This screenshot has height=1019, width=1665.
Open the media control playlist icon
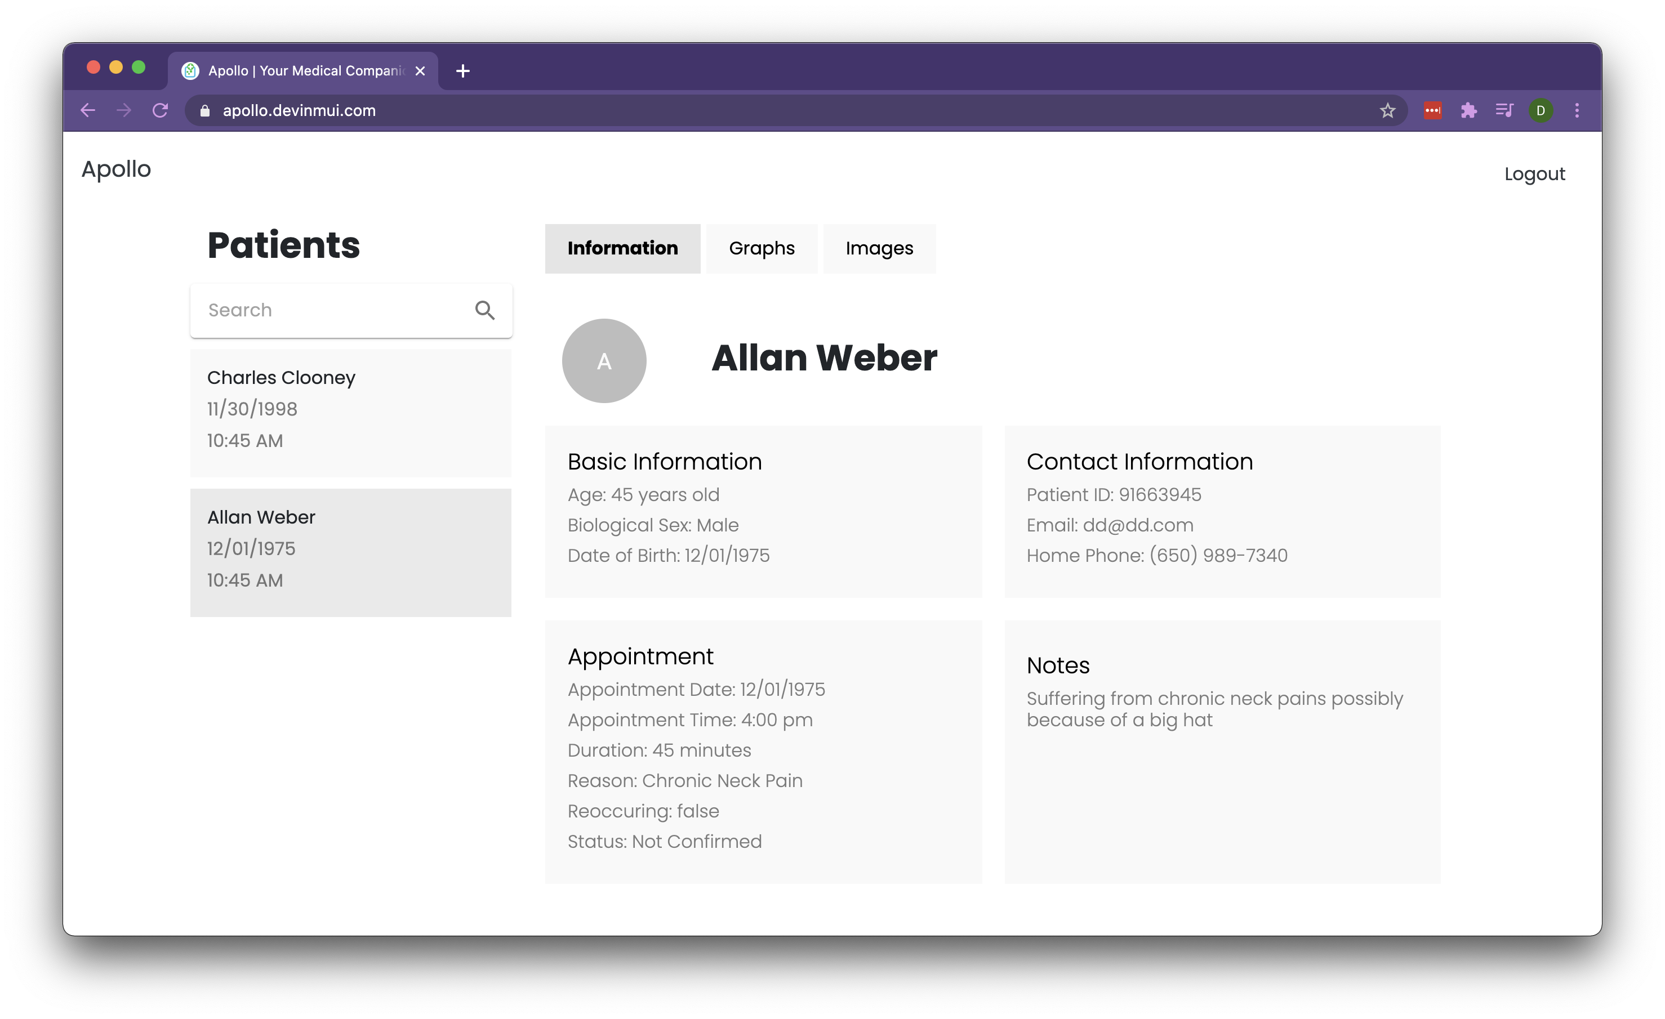click(1504, 110)
